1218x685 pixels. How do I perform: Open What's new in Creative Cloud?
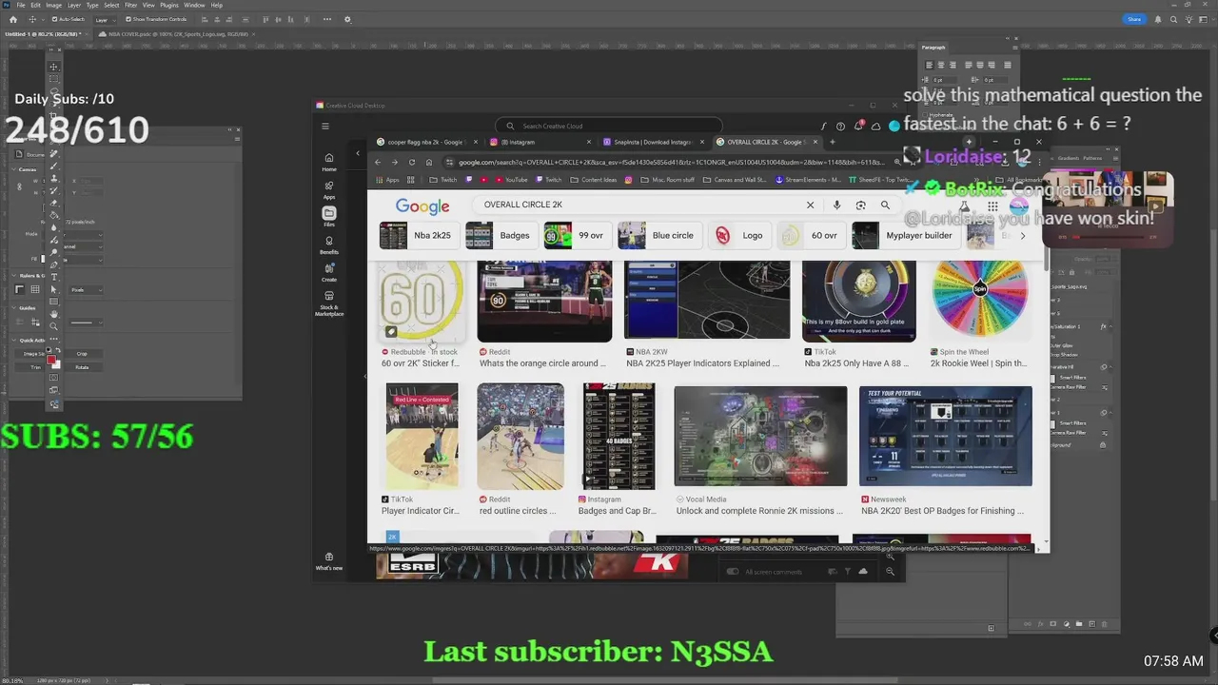(329, 560)
